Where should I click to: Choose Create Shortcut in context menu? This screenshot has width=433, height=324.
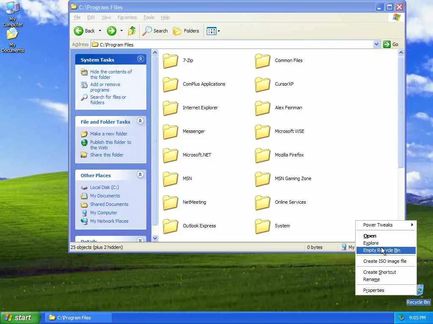[386, 272]
